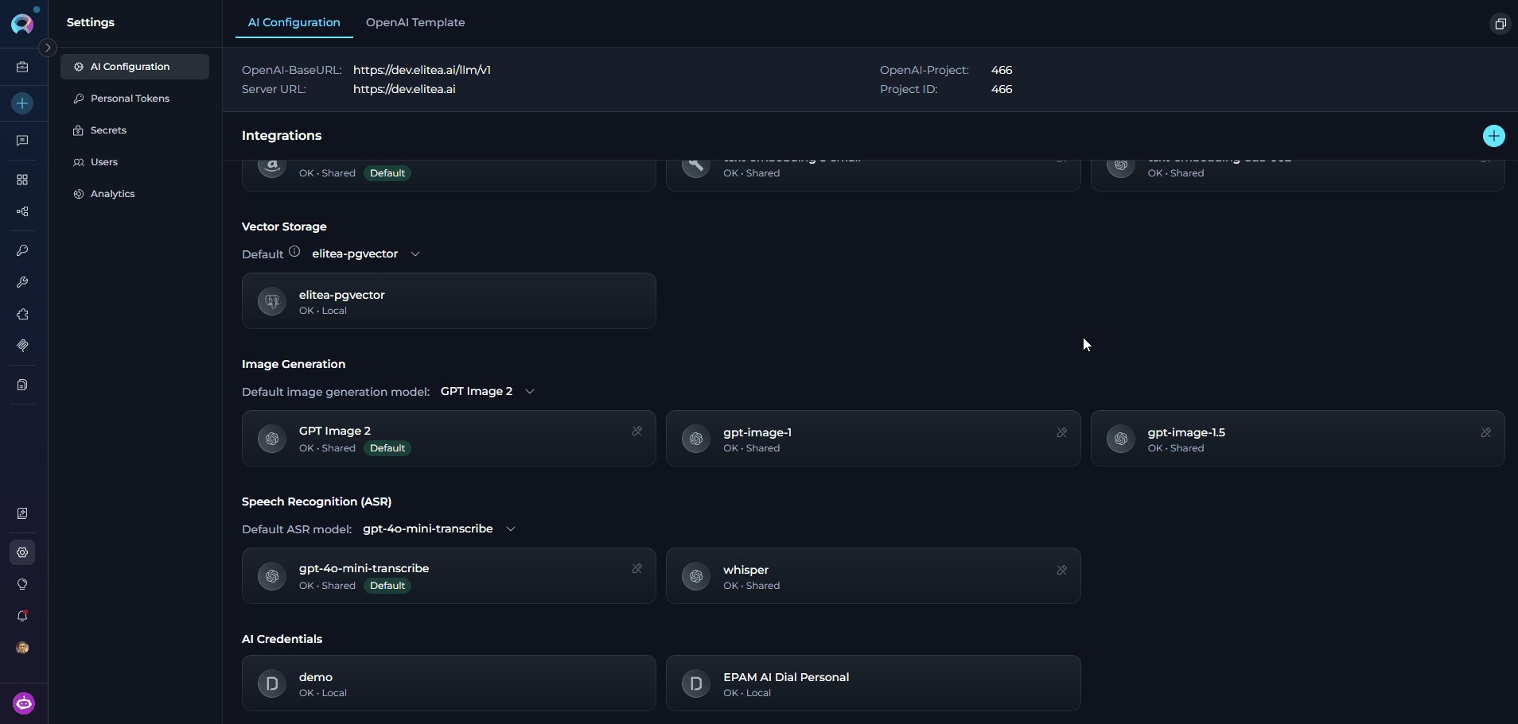Click the Server URL value https://dev.elitea.ai
The width and height of the screenshot is (1518, 724).
click(x=404, y=89)
